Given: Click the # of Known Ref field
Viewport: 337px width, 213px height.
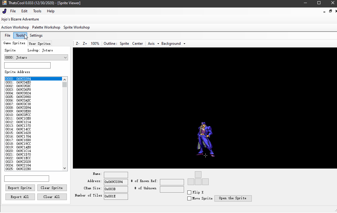Looking at the screenshot, I should tap(172, 182).
